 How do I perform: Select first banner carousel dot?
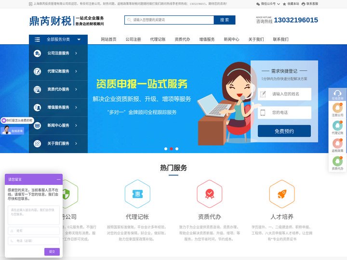[166, 149]
